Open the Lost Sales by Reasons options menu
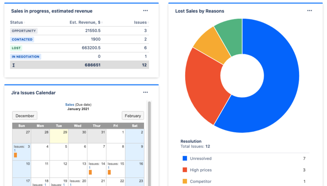Viewport: 327px width, 186px height. point(309,11)
